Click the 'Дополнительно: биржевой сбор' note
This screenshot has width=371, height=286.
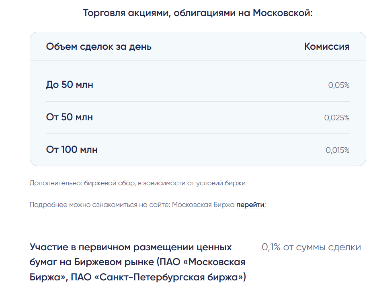click(82, 183)
